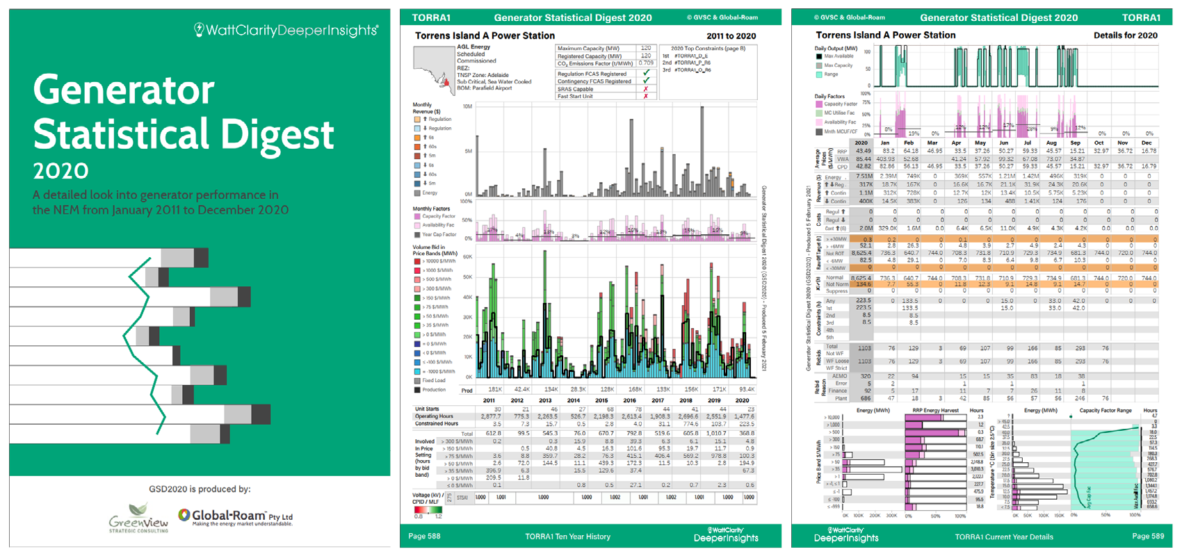Click the Year Cap Factor legend swatch
The height and width of the screenshot is (556, 1182).
click(x=417, y=234)
